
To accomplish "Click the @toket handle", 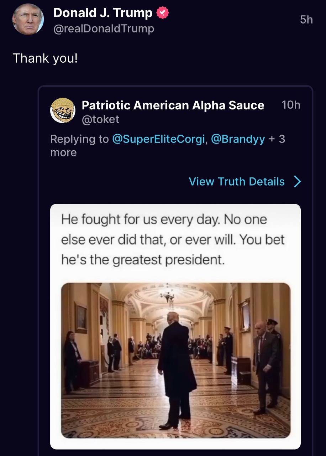I will (101, 119).
